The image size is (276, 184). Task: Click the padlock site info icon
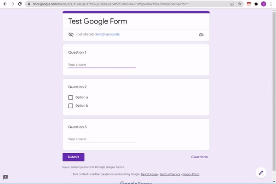(x=29, y=4)
